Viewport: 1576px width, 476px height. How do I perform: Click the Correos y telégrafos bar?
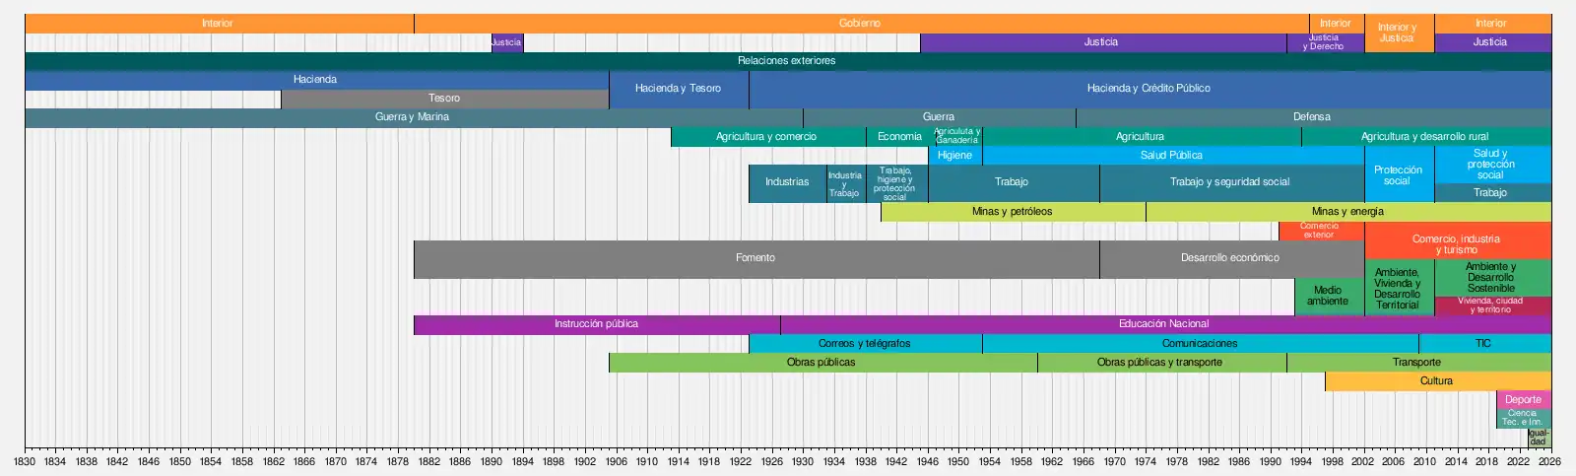pyautogui.click(x=864, y=344)
